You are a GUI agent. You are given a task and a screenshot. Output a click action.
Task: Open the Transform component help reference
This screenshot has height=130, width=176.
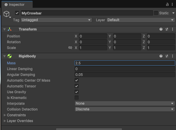pos(161,29)
